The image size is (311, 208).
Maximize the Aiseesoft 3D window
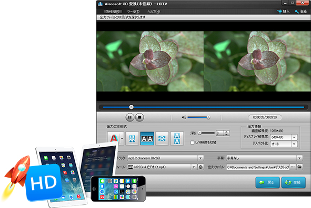pyautogui.click(x=292, y=3)
